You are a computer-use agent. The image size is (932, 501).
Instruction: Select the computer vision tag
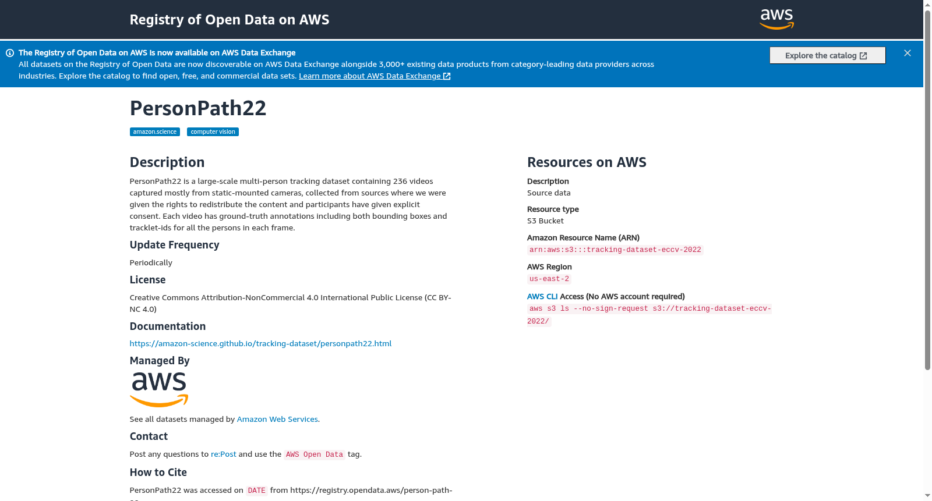point(213,132)
